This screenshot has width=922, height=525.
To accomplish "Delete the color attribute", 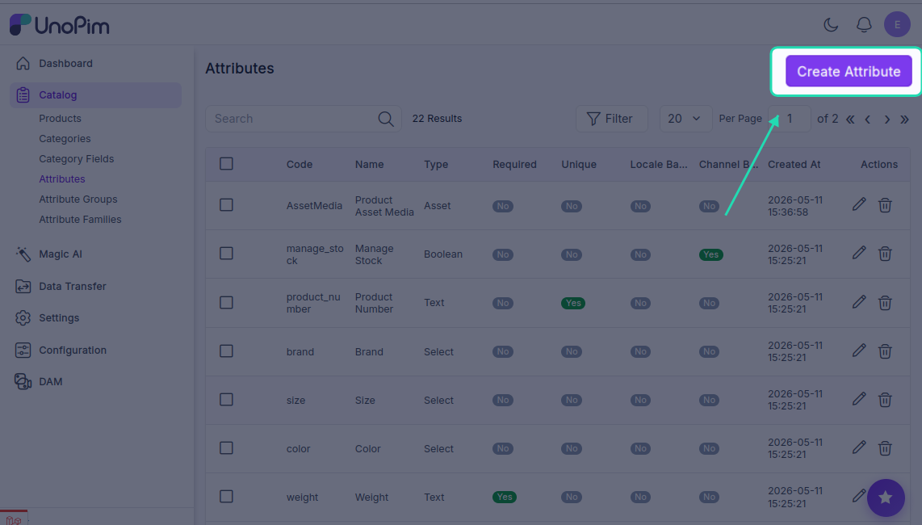I will pyautogui.click(x=885, y=448).
